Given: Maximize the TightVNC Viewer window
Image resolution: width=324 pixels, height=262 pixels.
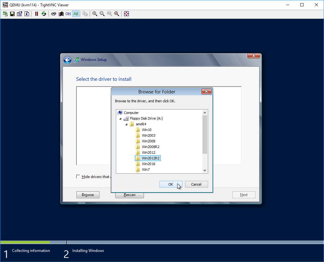Looking at the screenshot, I should click(x=302, y=5).
